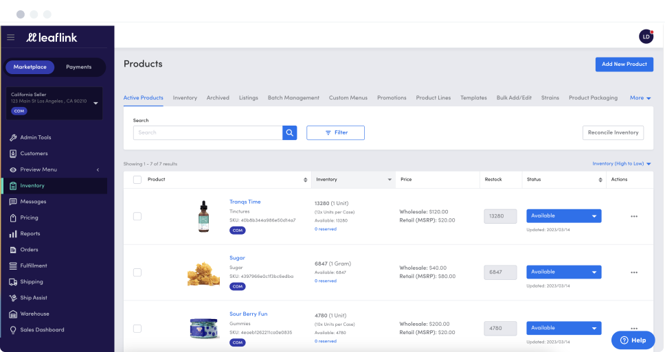Open the Custom Menus tab
Viewport: 665px width, 352px height.
click(x=348, y=98)
